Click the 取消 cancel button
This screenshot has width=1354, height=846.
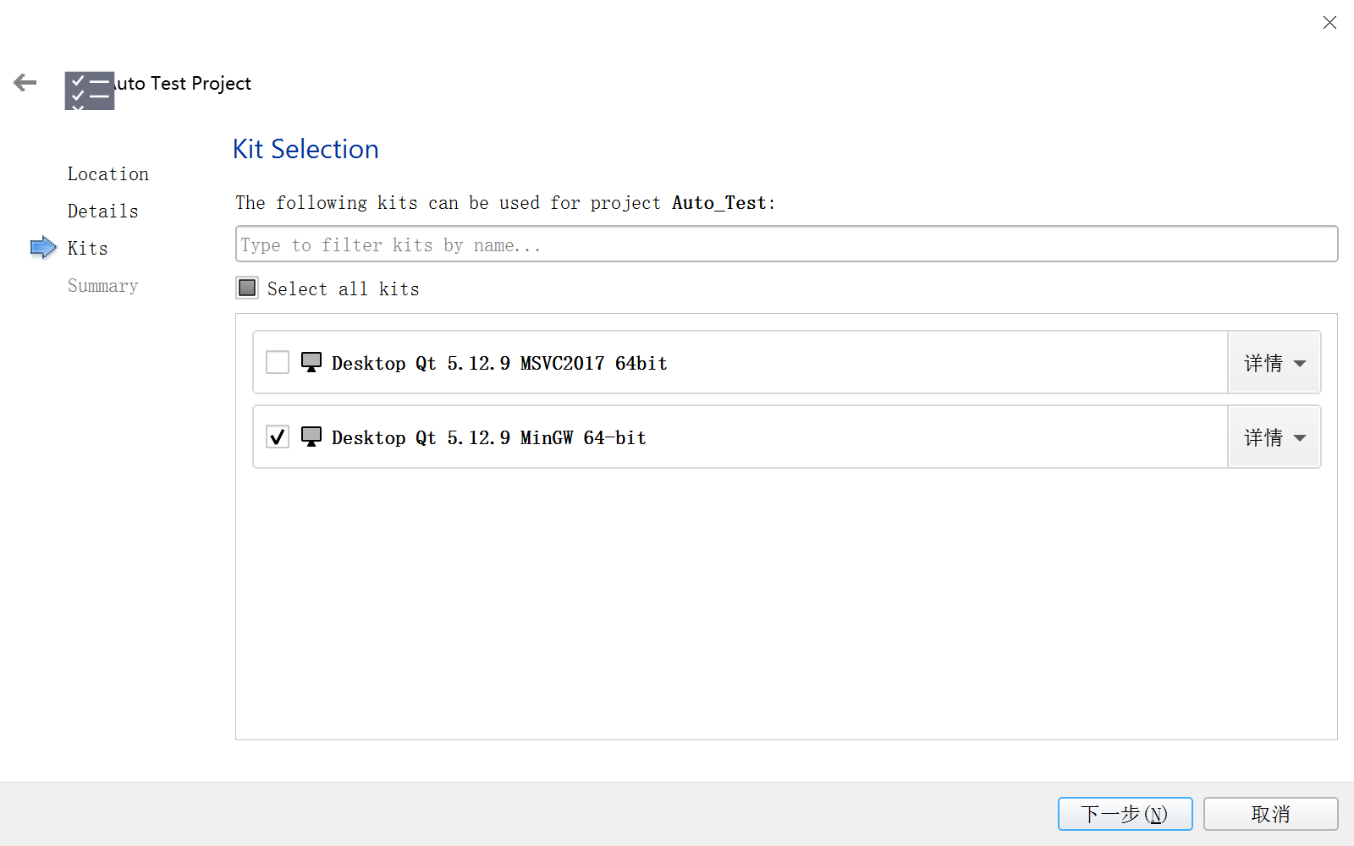(1270, 814)
